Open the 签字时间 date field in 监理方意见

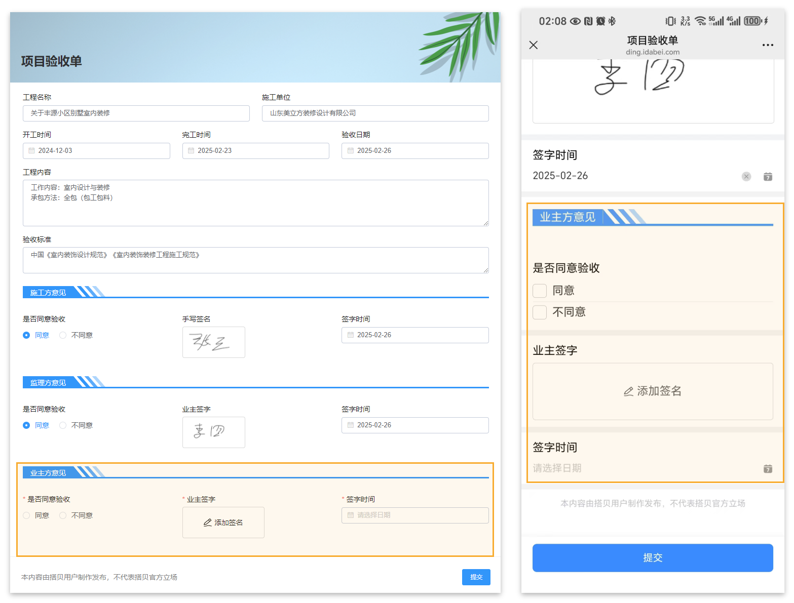(415, 425)
